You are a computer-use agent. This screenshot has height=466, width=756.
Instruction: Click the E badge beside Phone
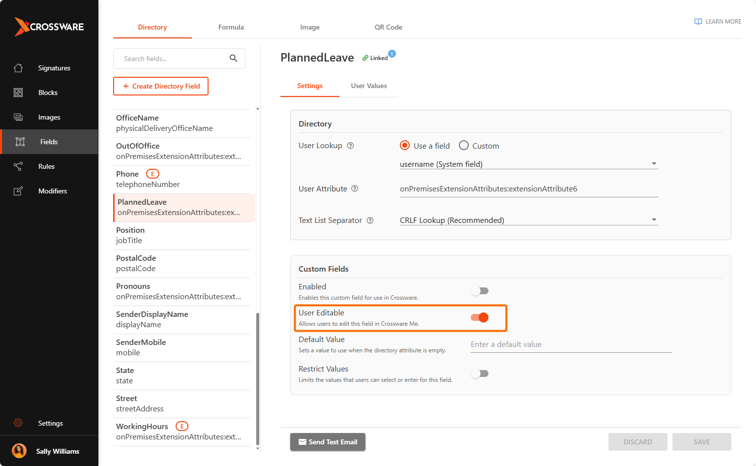[x=153, y=174]
